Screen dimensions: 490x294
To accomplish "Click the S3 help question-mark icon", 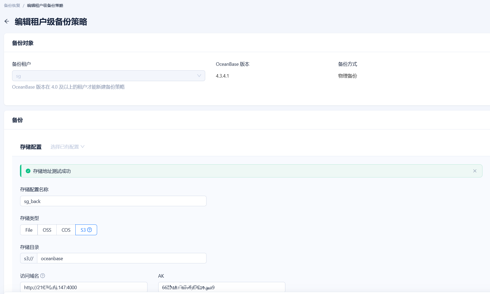I will tap(90, 230).
